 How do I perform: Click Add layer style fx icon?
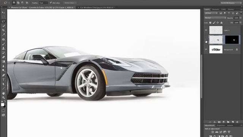215,122
